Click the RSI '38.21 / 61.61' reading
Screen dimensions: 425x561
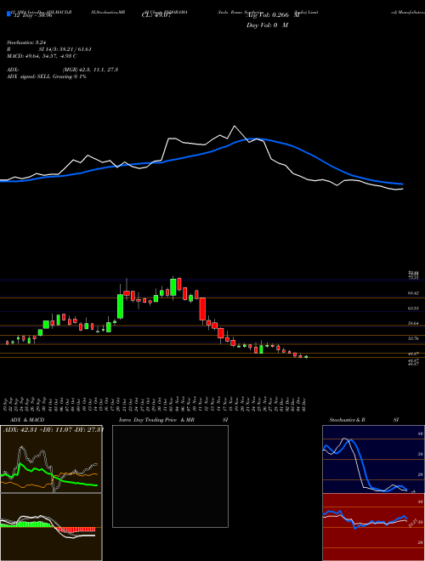coord(74,49)
